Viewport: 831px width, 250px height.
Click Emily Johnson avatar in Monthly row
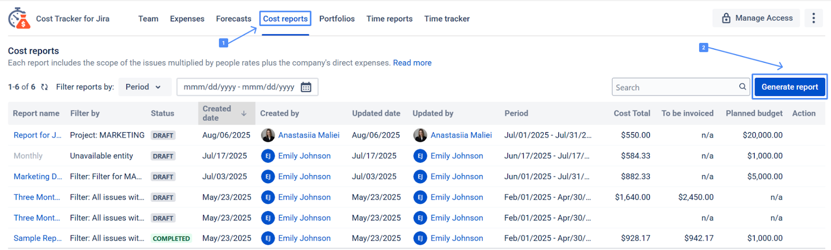click(x=268, y=156)
